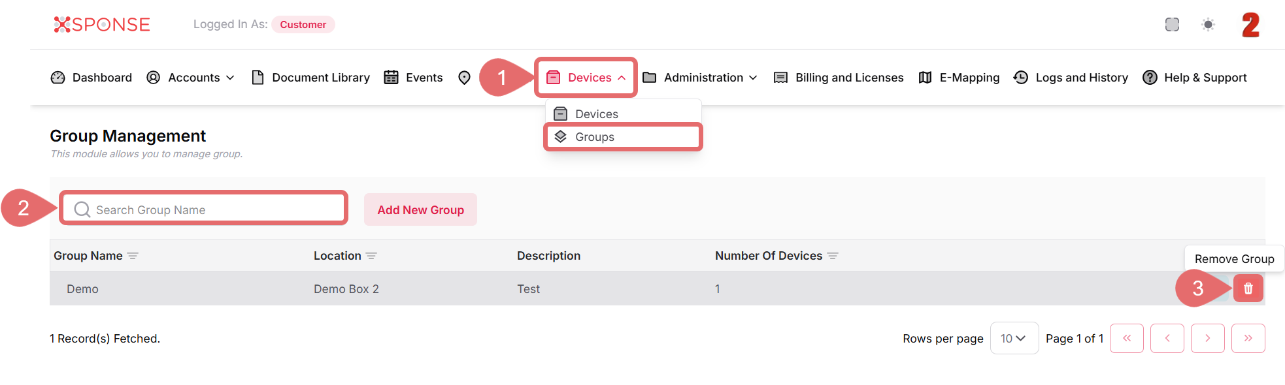Go to the last page button

(1248, 338)
